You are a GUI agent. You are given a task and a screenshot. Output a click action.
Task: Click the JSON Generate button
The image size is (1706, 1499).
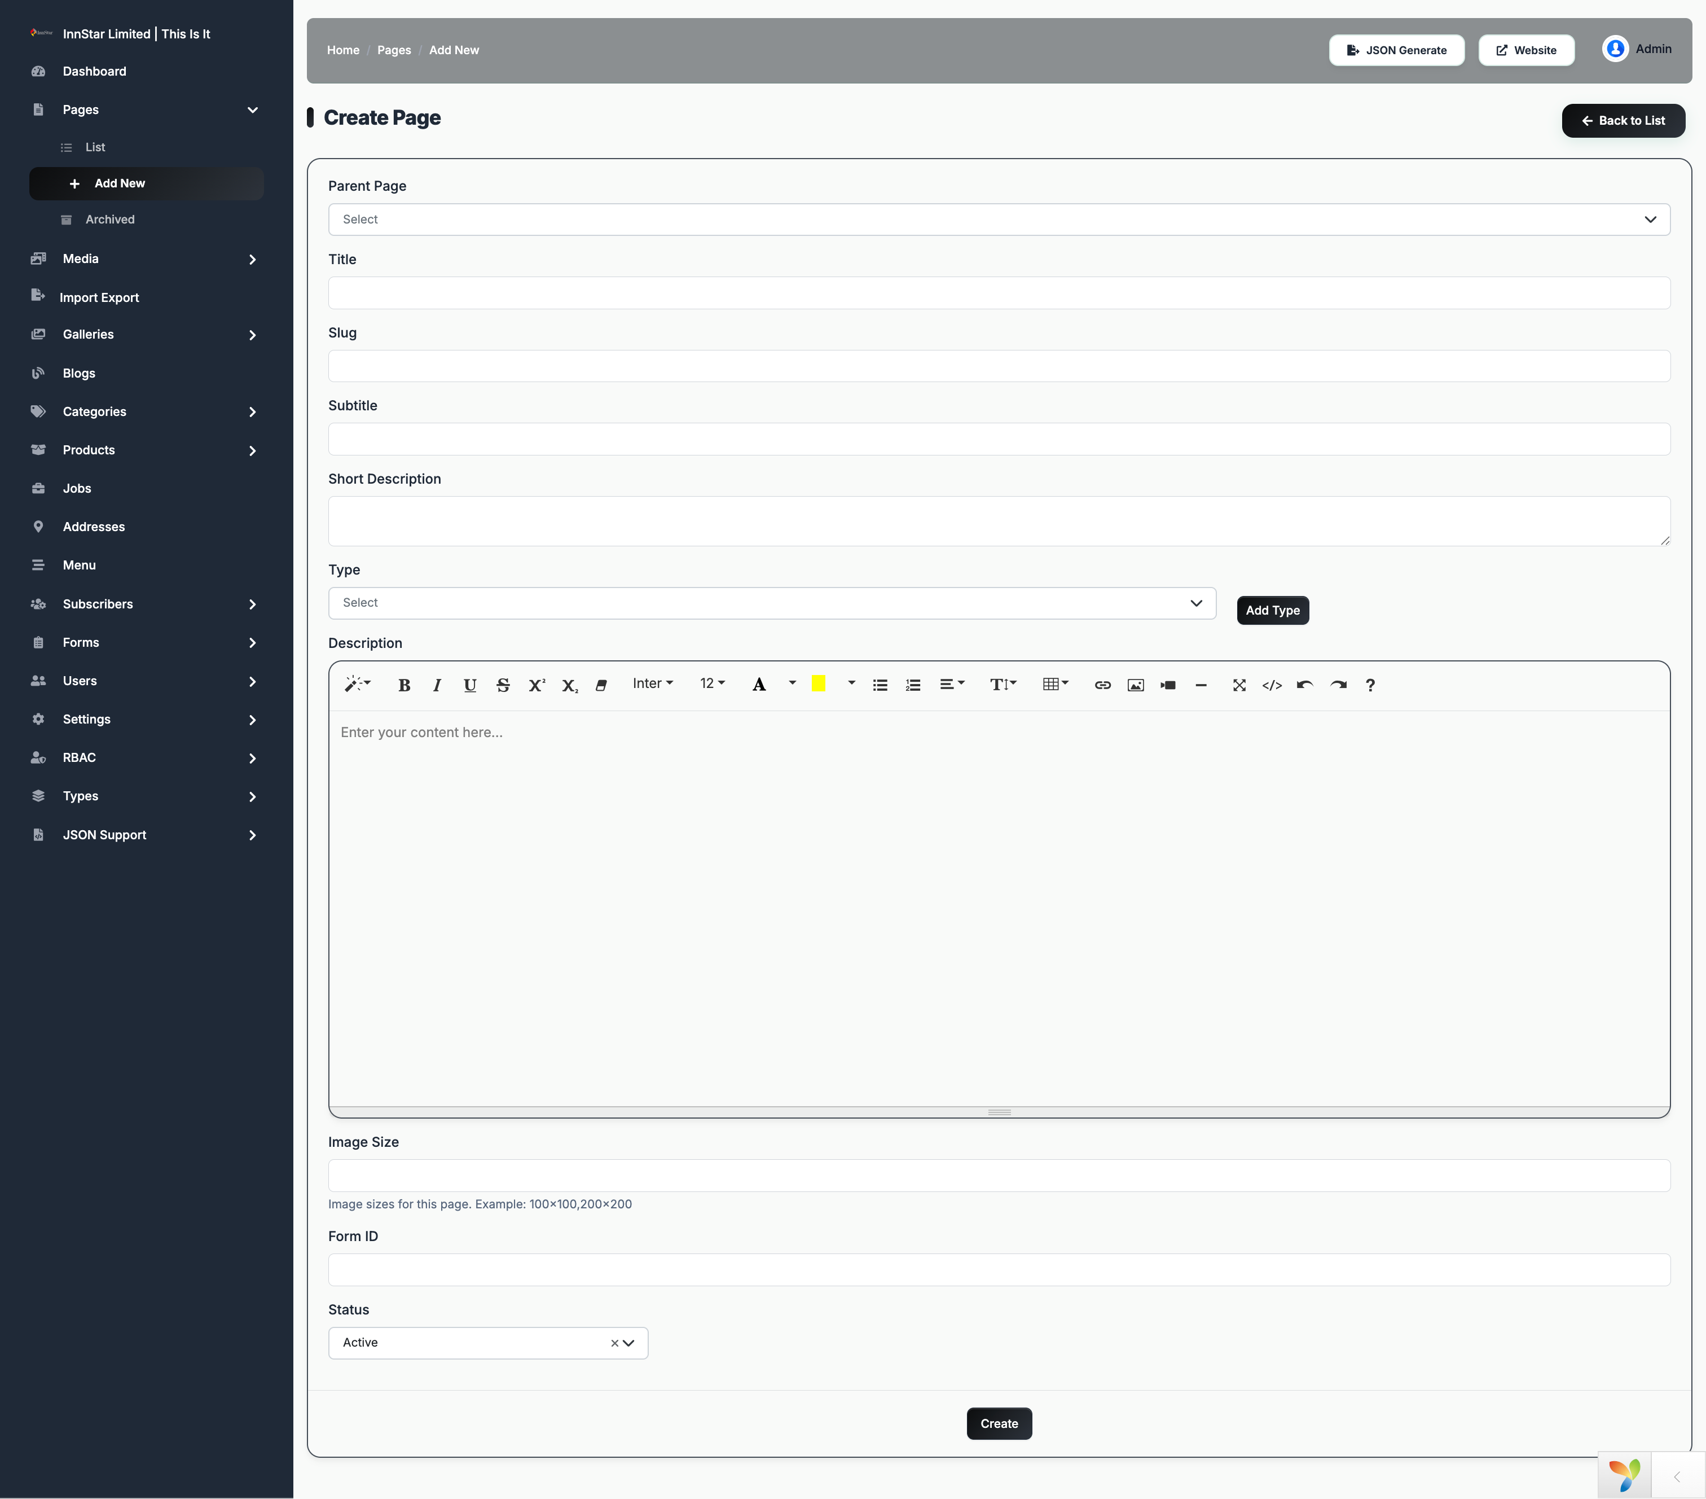(1396, 50)
